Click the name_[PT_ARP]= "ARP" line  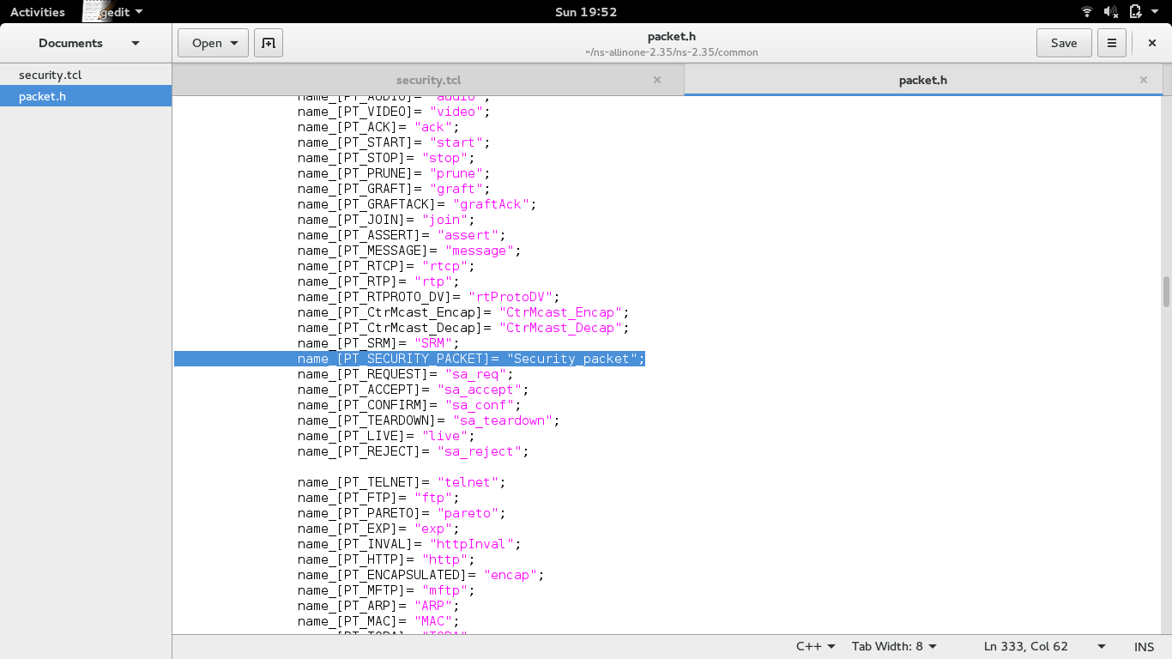(x=378, y=606)
